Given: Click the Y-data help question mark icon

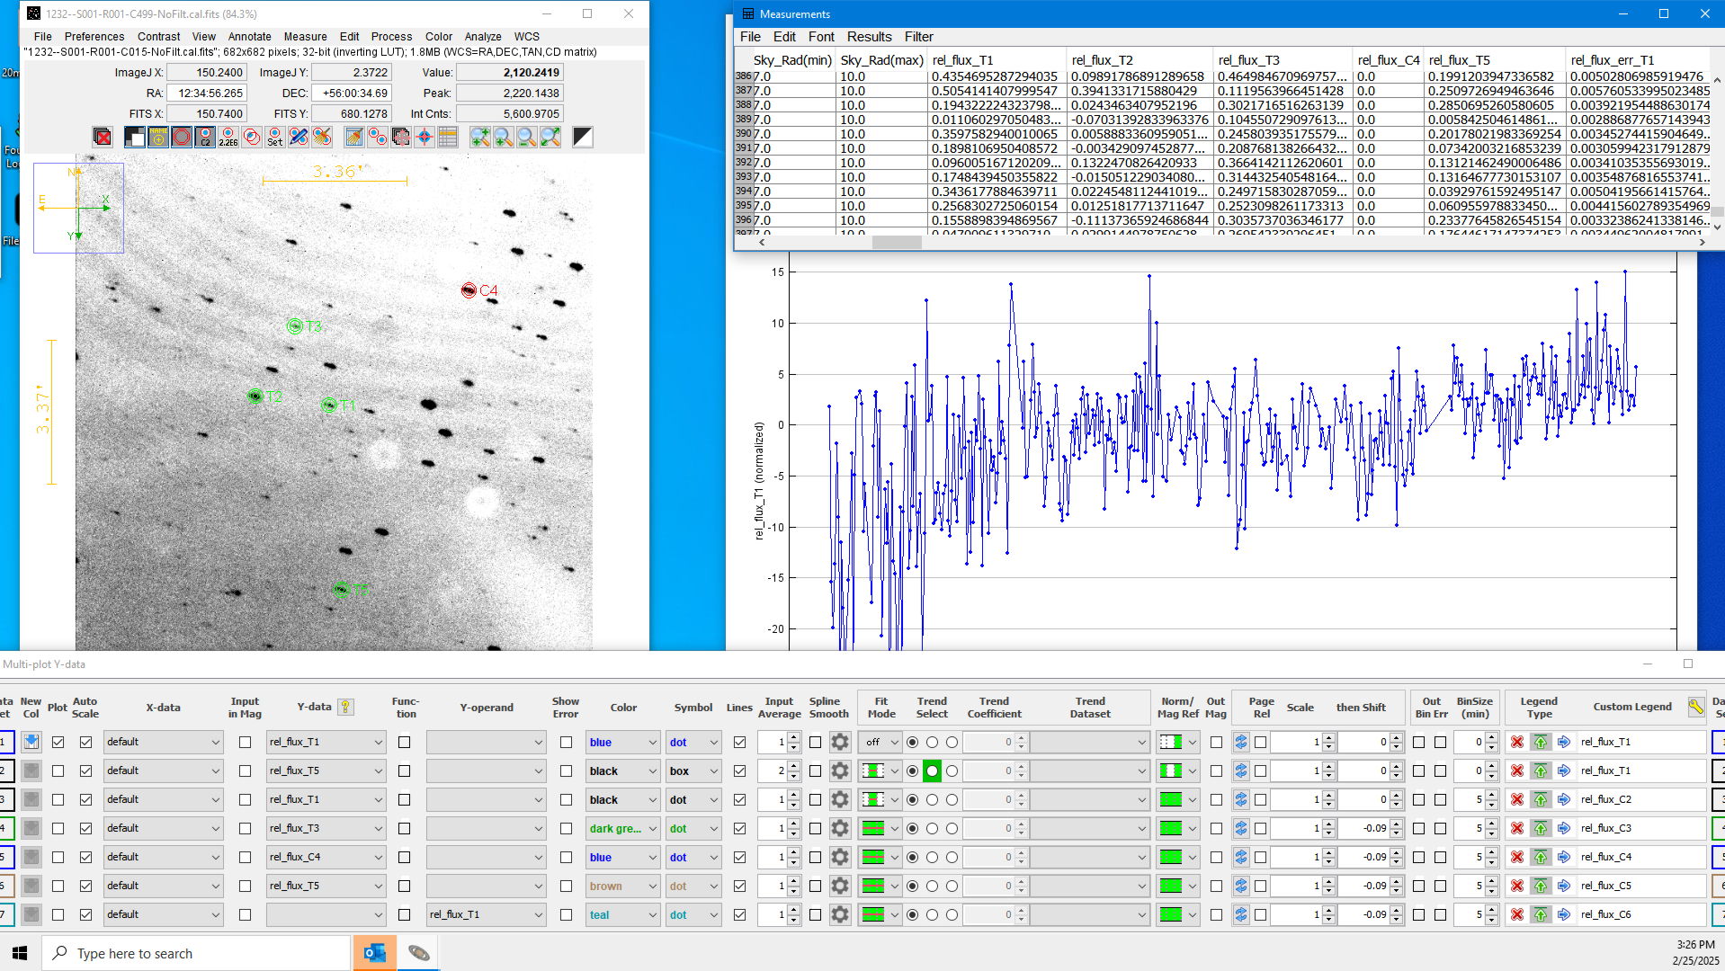Looking at the screenshot, I should click(x=345, y=708).
